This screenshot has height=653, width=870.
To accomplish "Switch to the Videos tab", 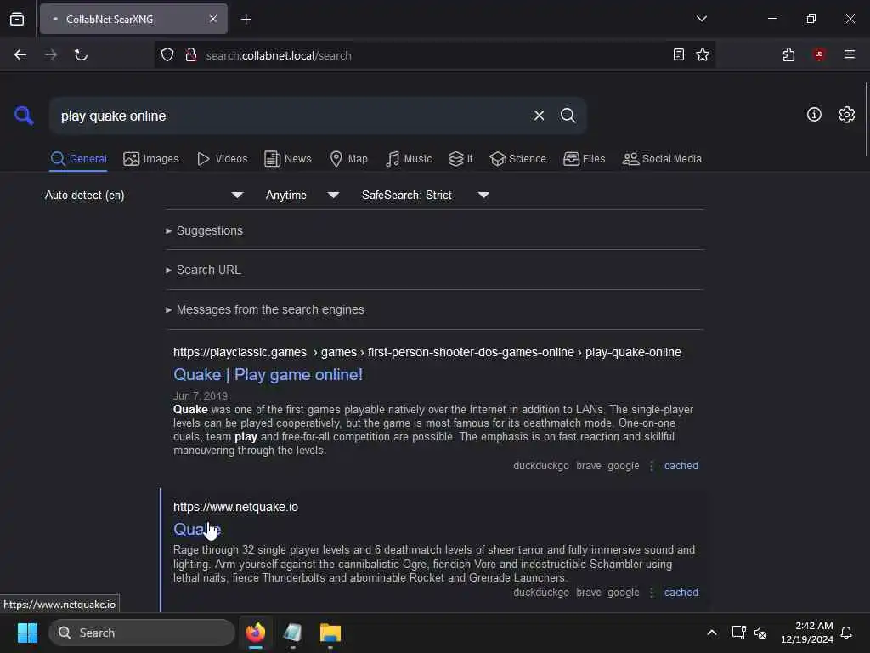I will [222, 159].
